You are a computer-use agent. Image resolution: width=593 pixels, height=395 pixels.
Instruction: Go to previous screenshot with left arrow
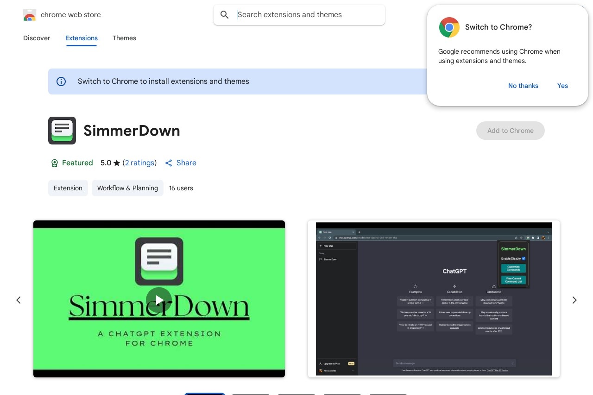pyautogui.click(x=19, y=300)
